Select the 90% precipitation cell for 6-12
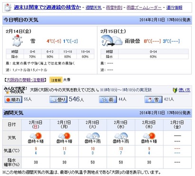Screen dimensions: 195x176 pos(50,57)
